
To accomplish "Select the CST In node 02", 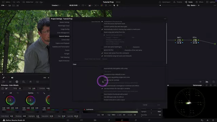I will 195,40.
